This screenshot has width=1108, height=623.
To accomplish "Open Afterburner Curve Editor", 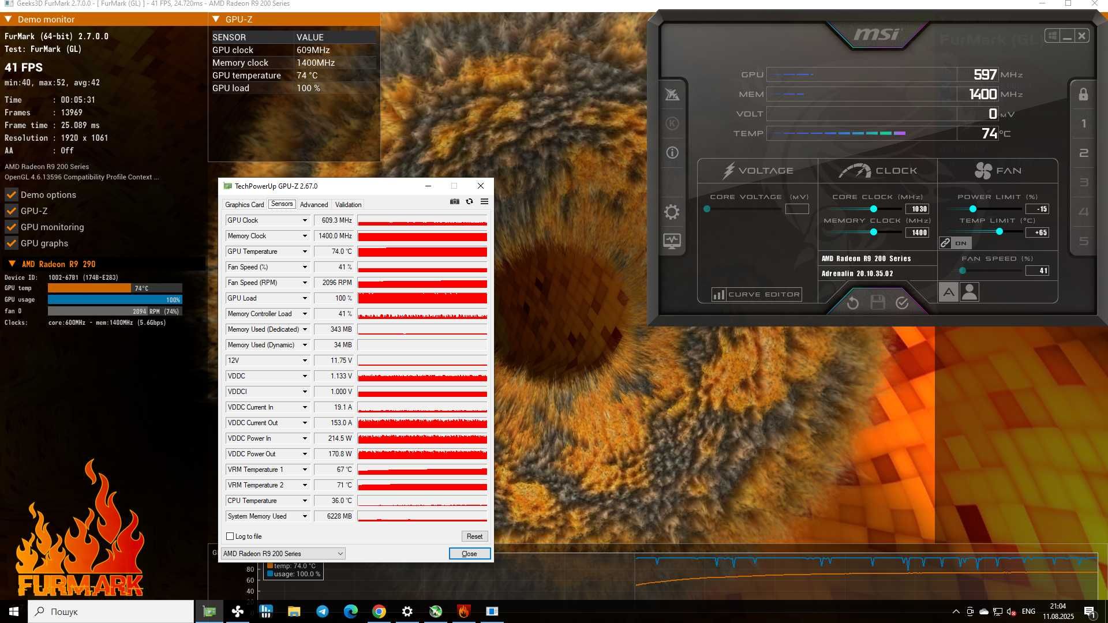I will [x=757, y=294].
